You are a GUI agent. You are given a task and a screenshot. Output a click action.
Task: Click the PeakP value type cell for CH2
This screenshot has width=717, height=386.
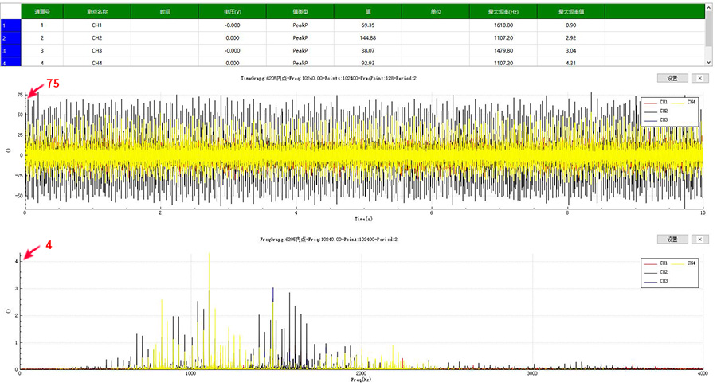tap(300, 37)
